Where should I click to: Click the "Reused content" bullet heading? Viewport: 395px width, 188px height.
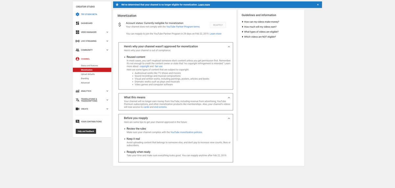(136, 57)
